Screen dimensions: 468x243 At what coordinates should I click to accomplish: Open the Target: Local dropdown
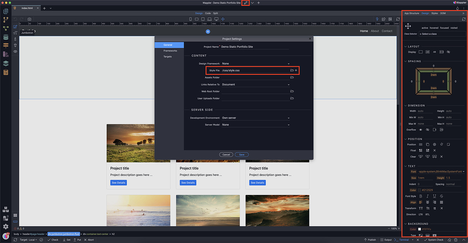(x=28, y=240)
